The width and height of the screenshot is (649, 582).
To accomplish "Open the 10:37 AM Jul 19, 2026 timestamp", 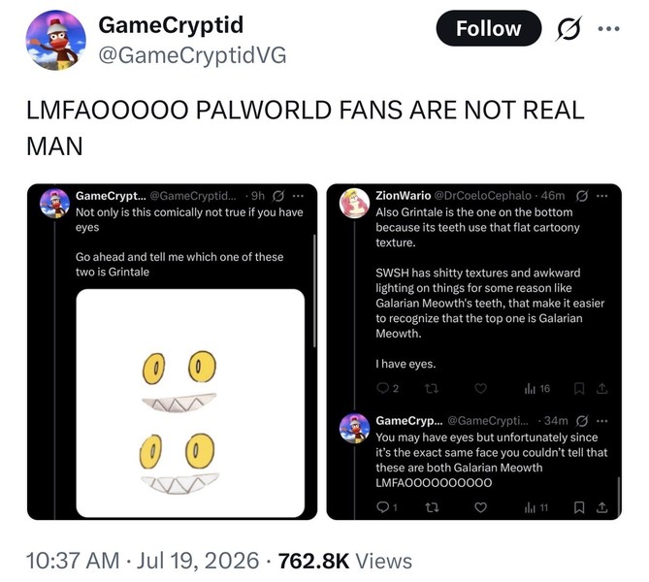I will tap(143, 562).
